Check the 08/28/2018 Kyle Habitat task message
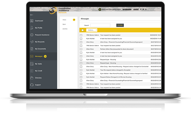This screenshot has width=191, height=113. pyautogui.click(x=81, y=39)
